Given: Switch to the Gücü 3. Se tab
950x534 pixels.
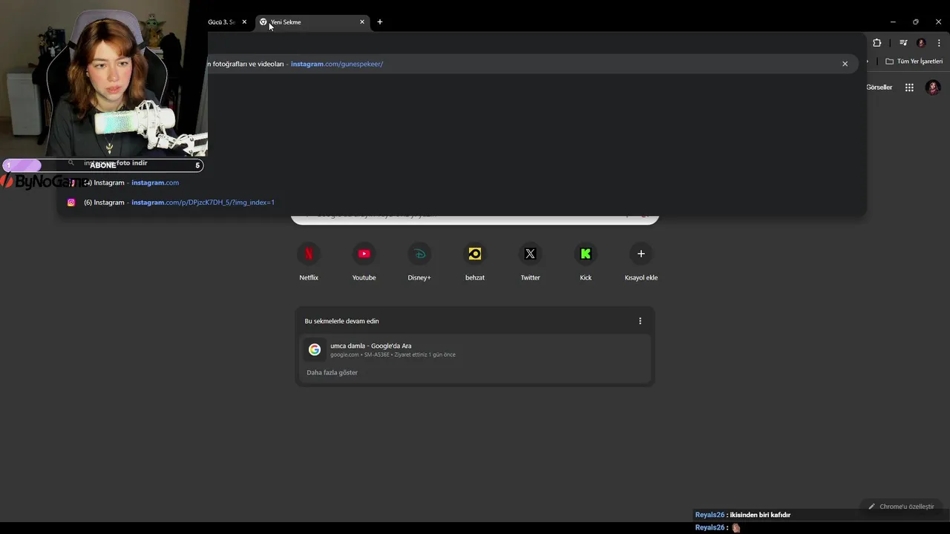Looking at the screenshot, I should coord(221,22).
